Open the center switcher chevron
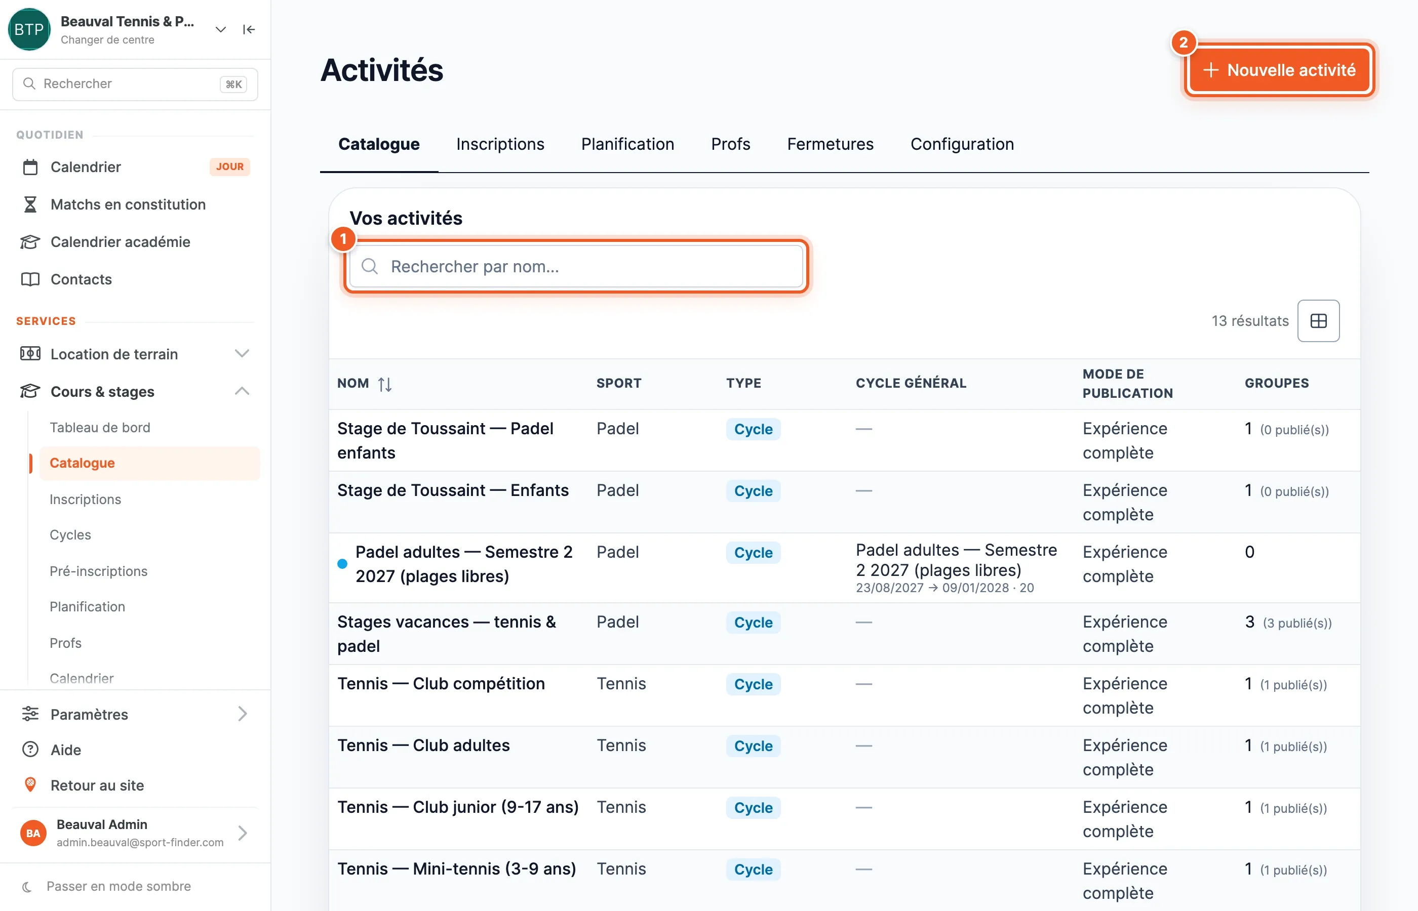Image resolution: width=1418 pixels, height=911 pixels. (x=220, y=29)
